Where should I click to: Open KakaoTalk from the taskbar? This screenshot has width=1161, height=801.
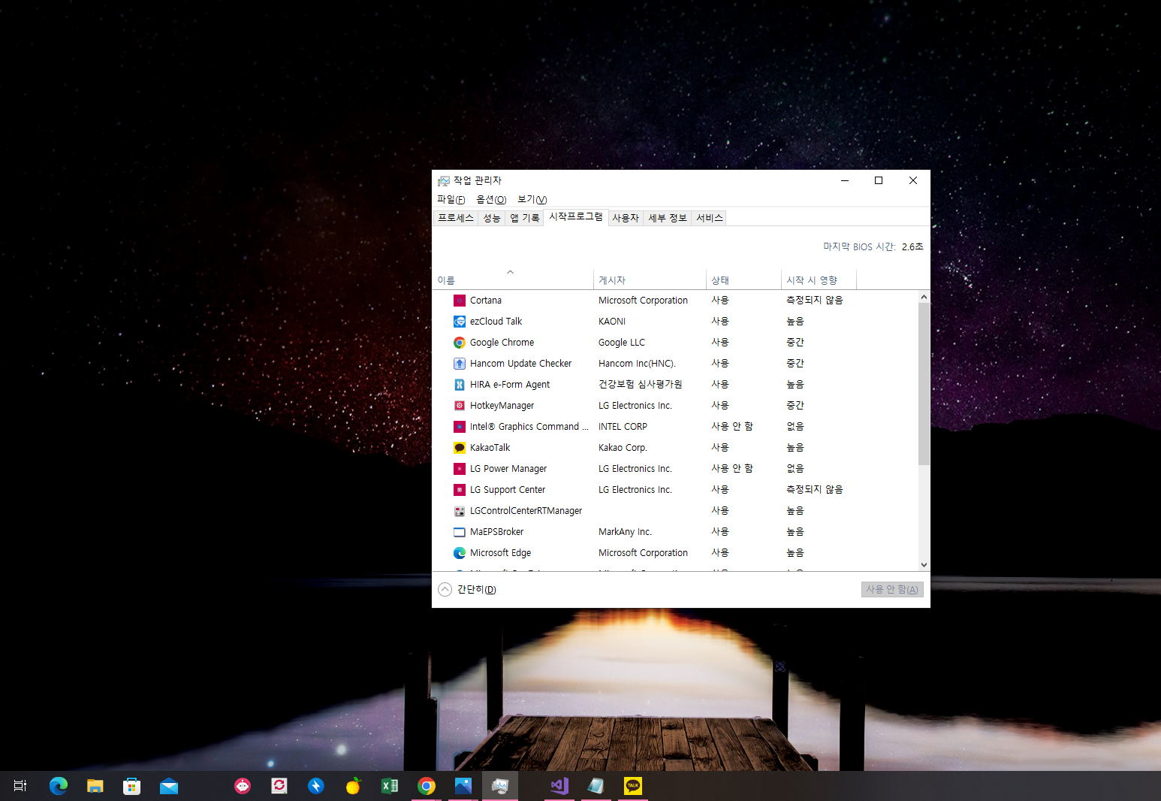[x=633, y=786]
